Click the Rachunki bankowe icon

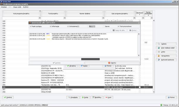(x=159, y=60)
